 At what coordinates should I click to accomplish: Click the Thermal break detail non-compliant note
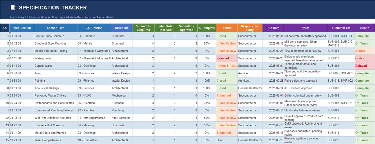[x=305, y=66]
